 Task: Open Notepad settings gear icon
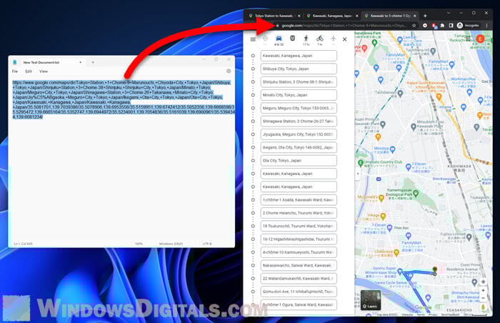pos(229,71)
